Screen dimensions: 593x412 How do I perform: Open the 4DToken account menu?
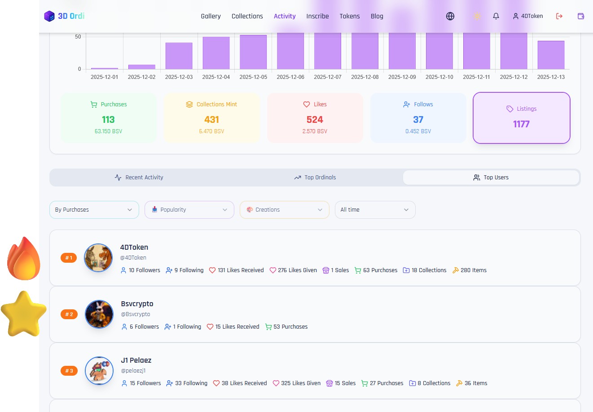point(528,16)
